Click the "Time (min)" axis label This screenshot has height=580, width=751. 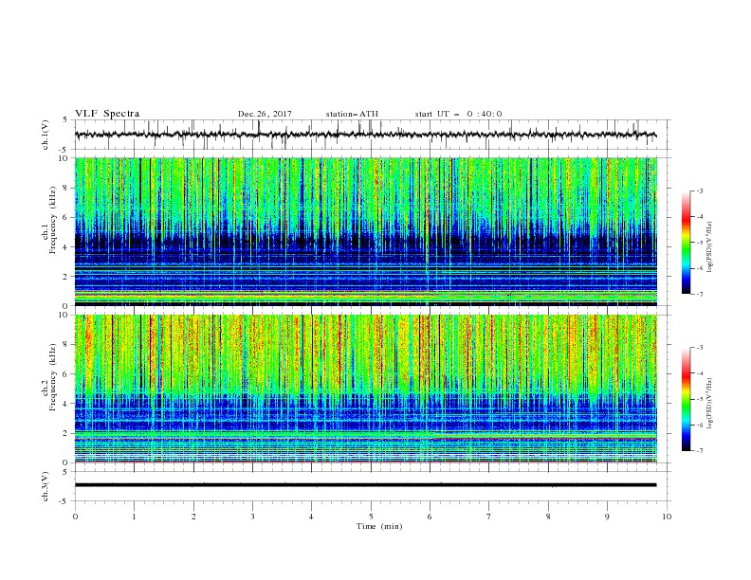pyautogui.click(x=379, y=526)
